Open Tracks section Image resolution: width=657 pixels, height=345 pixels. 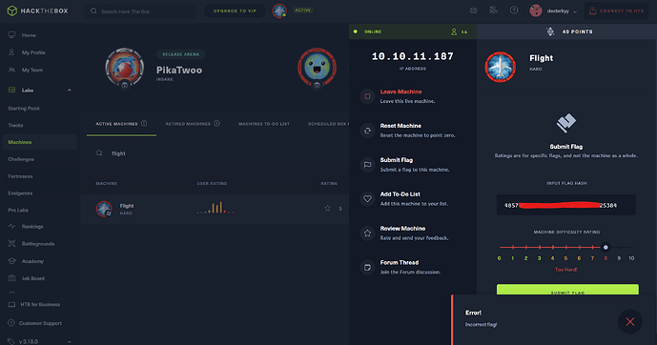pyautogui.click(x=15, y=125)
